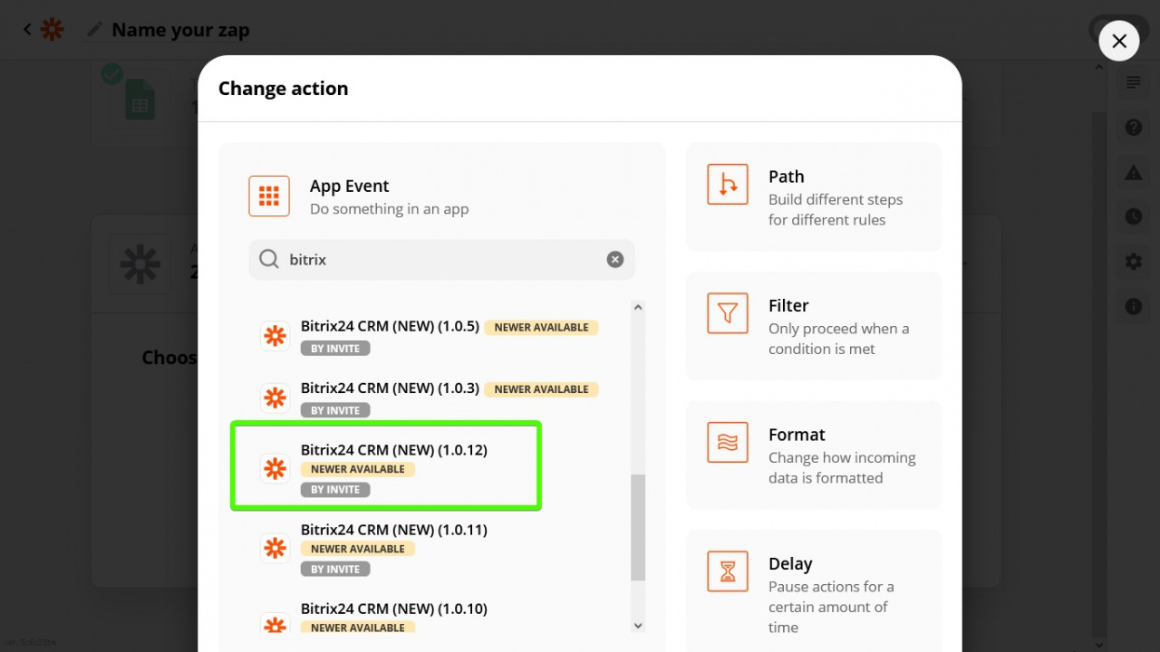Choose the Format action
The width and height of the screenshot is (1160, 652).
pos(814,455)
